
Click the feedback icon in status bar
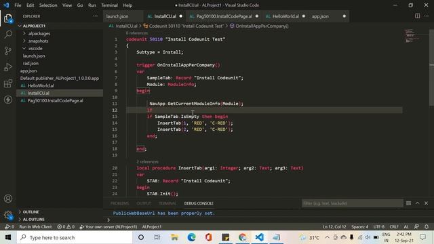[x=416, y=227]
